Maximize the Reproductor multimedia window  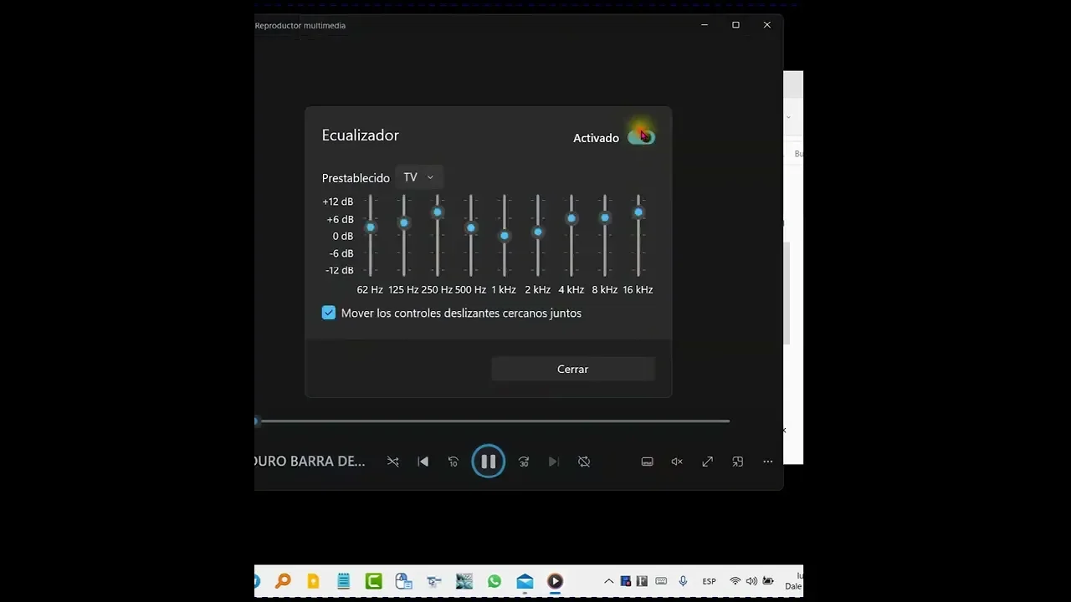735,25
